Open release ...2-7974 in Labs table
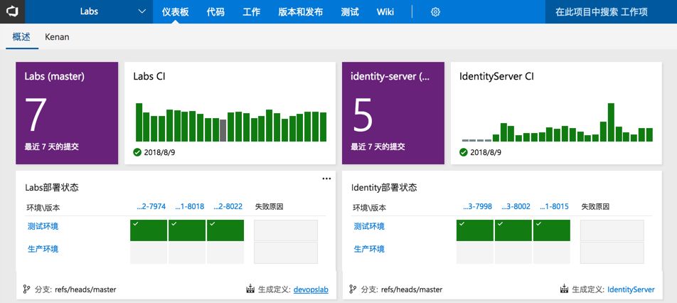This screenshot has width=677, height=303. coord(151,207)
